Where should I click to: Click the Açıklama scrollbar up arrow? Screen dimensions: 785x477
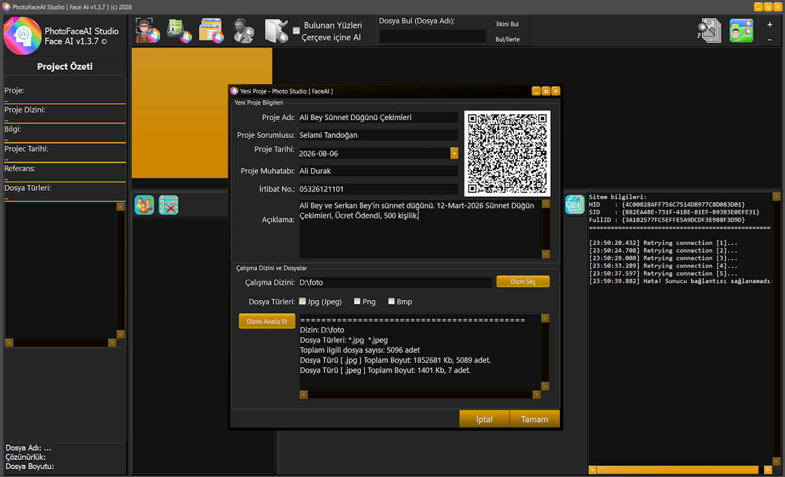click(x=546, y=204)
